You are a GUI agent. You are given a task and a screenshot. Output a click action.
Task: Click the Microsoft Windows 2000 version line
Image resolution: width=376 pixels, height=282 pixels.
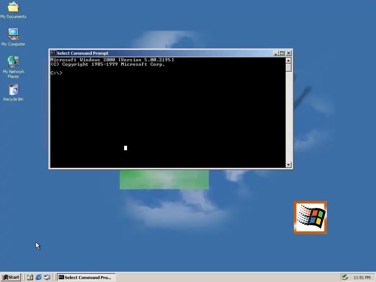coord(112,60)
